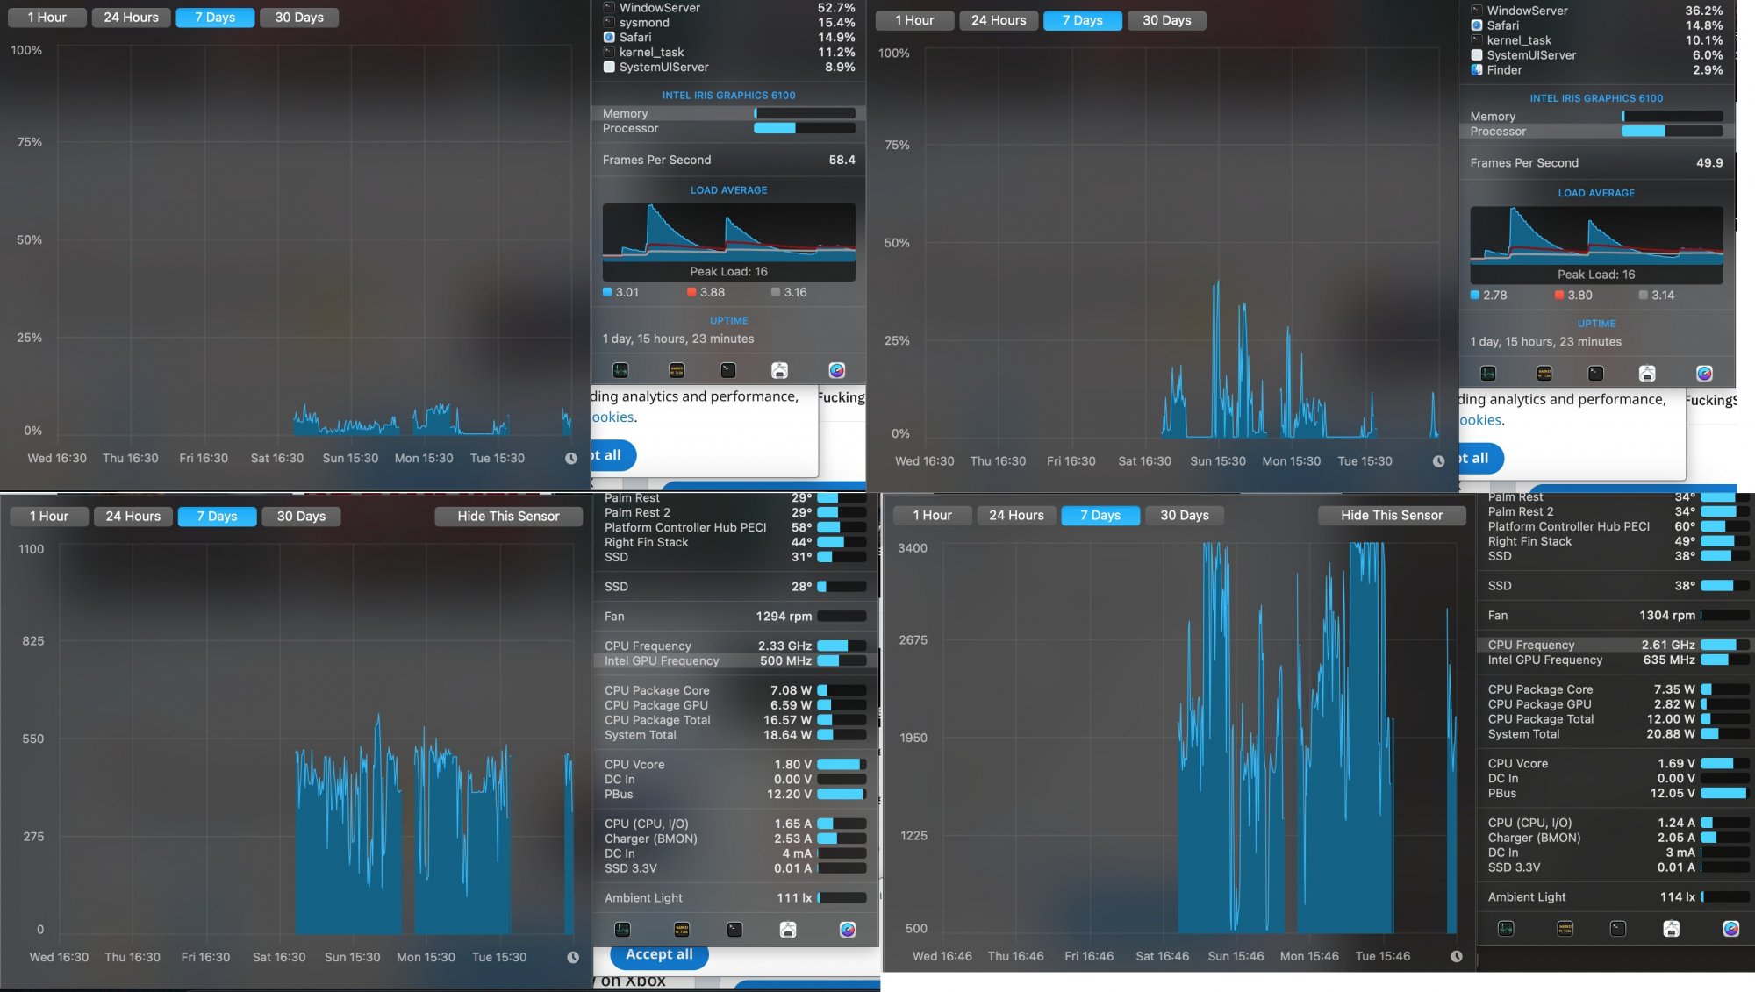Open Activity Monitor icon under Ambient Light 114 lx
The image size is (1755, 992).
coord(1506,929)
